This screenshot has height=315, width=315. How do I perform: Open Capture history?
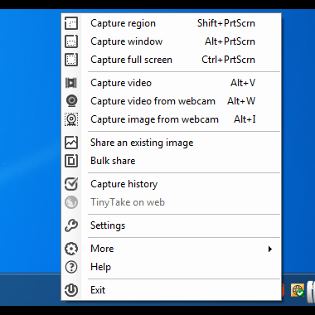point(171,184)
